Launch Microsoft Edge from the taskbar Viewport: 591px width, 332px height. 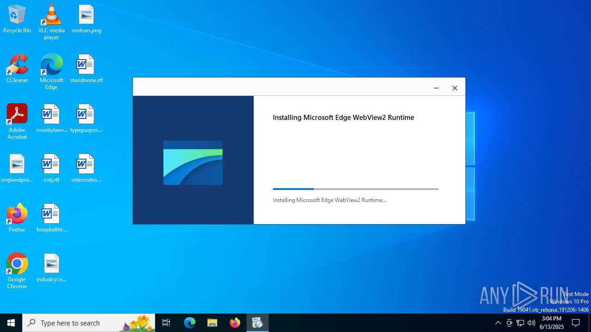(x=190, y=323)
